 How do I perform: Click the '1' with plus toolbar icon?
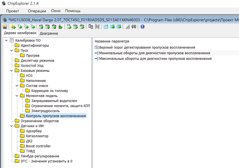coord(20,27)
